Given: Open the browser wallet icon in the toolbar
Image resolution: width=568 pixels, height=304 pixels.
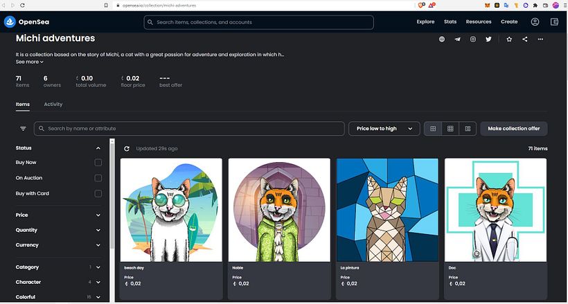Looking at the screenshot, I should pyautogui.click(x=545, y=6).
